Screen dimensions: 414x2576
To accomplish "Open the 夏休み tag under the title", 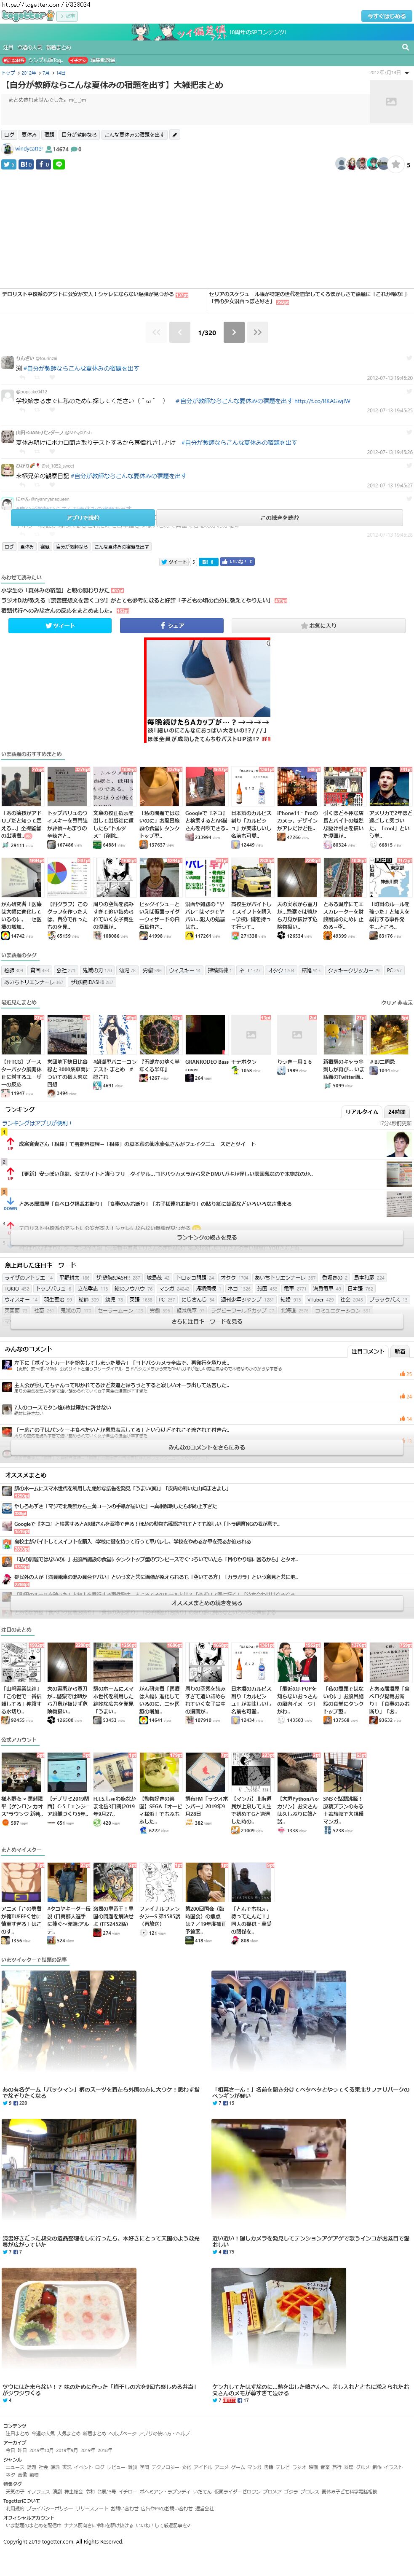I will click(x=29, y=134).
